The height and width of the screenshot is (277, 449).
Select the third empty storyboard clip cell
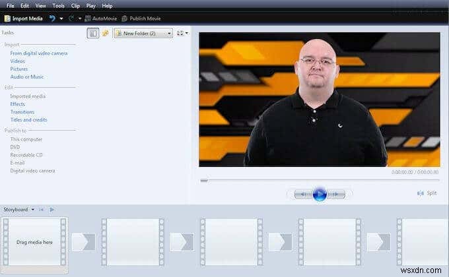(x=231, y=242)
